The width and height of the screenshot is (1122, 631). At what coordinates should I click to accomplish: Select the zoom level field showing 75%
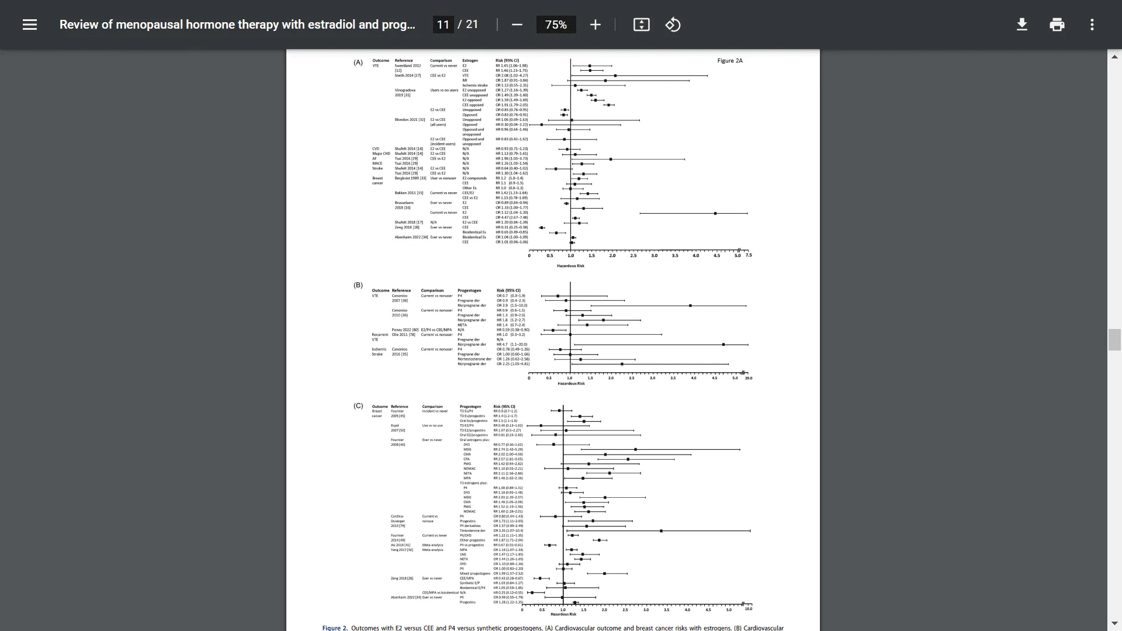point(556,25)
